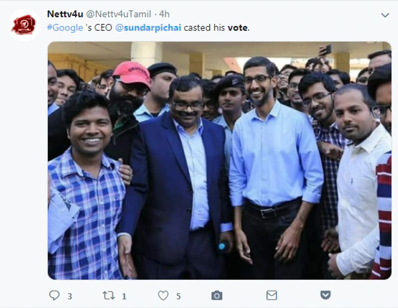Image resolution: width=398 pixels, height=308 pixels.
Task: Save tweet with the Pocket icon
Action: [325, 296]
